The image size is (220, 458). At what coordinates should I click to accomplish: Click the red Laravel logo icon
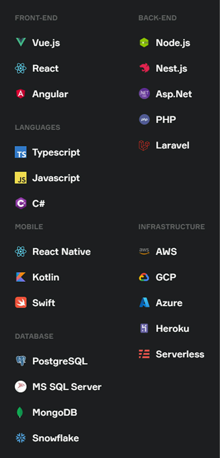[x=144, y=145]
